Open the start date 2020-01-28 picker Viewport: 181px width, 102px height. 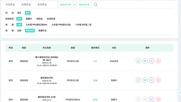click(x=65, y=5)
